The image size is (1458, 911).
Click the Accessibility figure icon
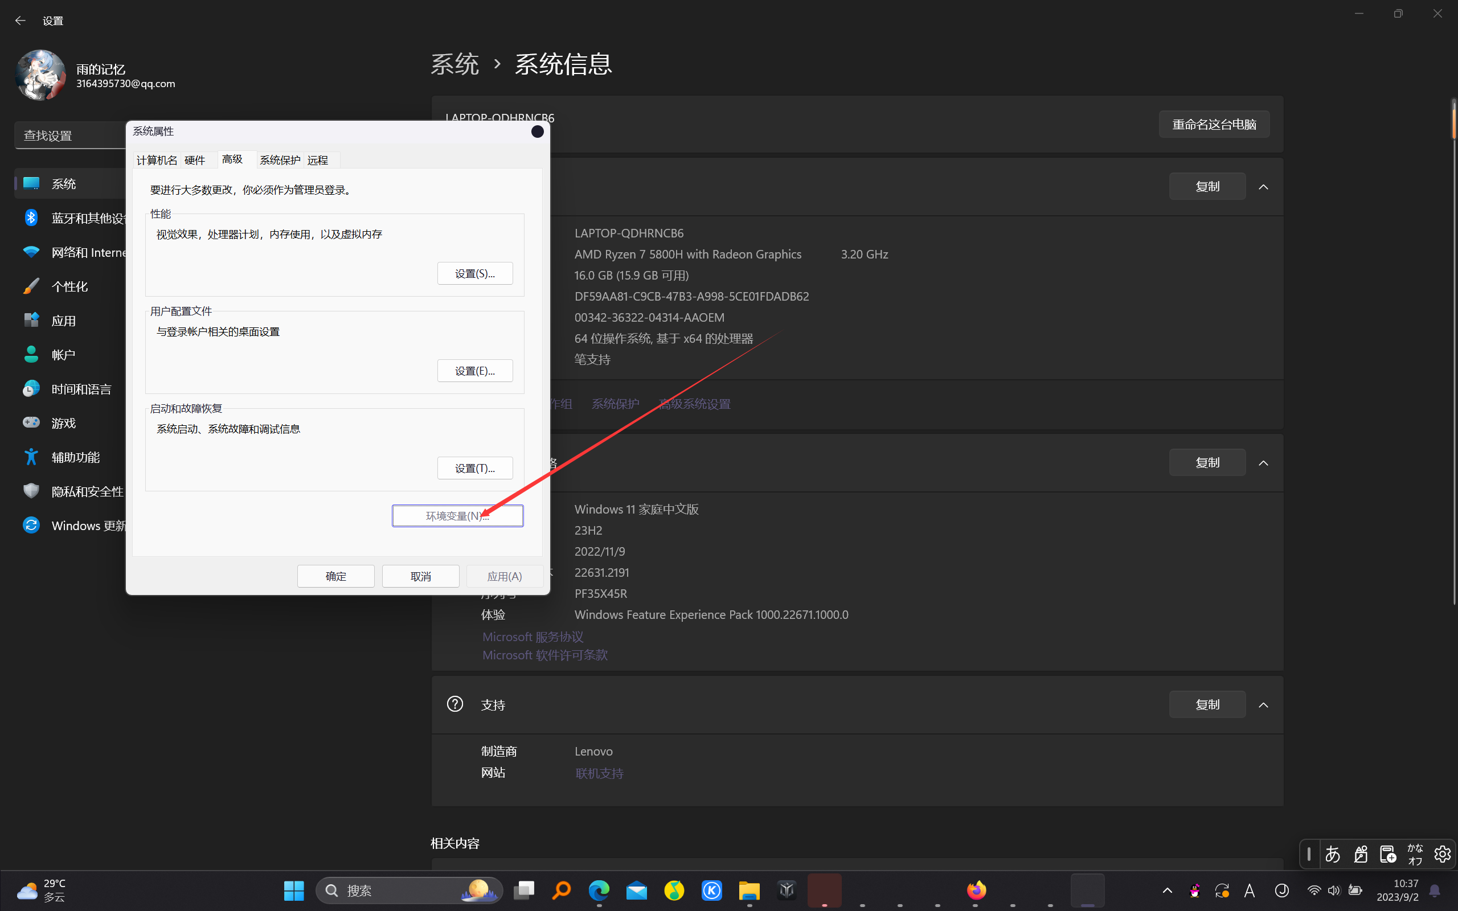click(x=31, y=457)
